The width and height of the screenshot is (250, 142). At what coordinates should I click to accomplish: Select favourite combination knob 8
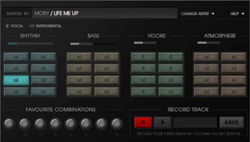pyautogui.click(x=117, y=124)
